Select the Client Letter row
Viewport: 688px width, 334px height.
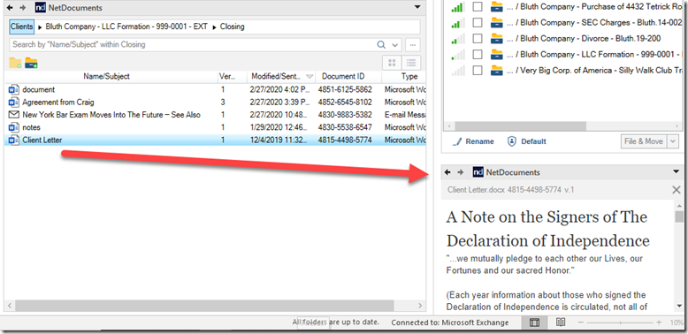coord(215,140)
